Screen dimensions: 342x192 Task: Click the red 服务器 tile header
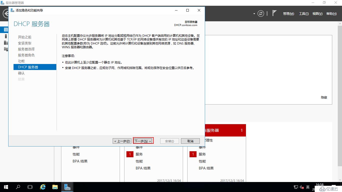click(x=225, y=130)
